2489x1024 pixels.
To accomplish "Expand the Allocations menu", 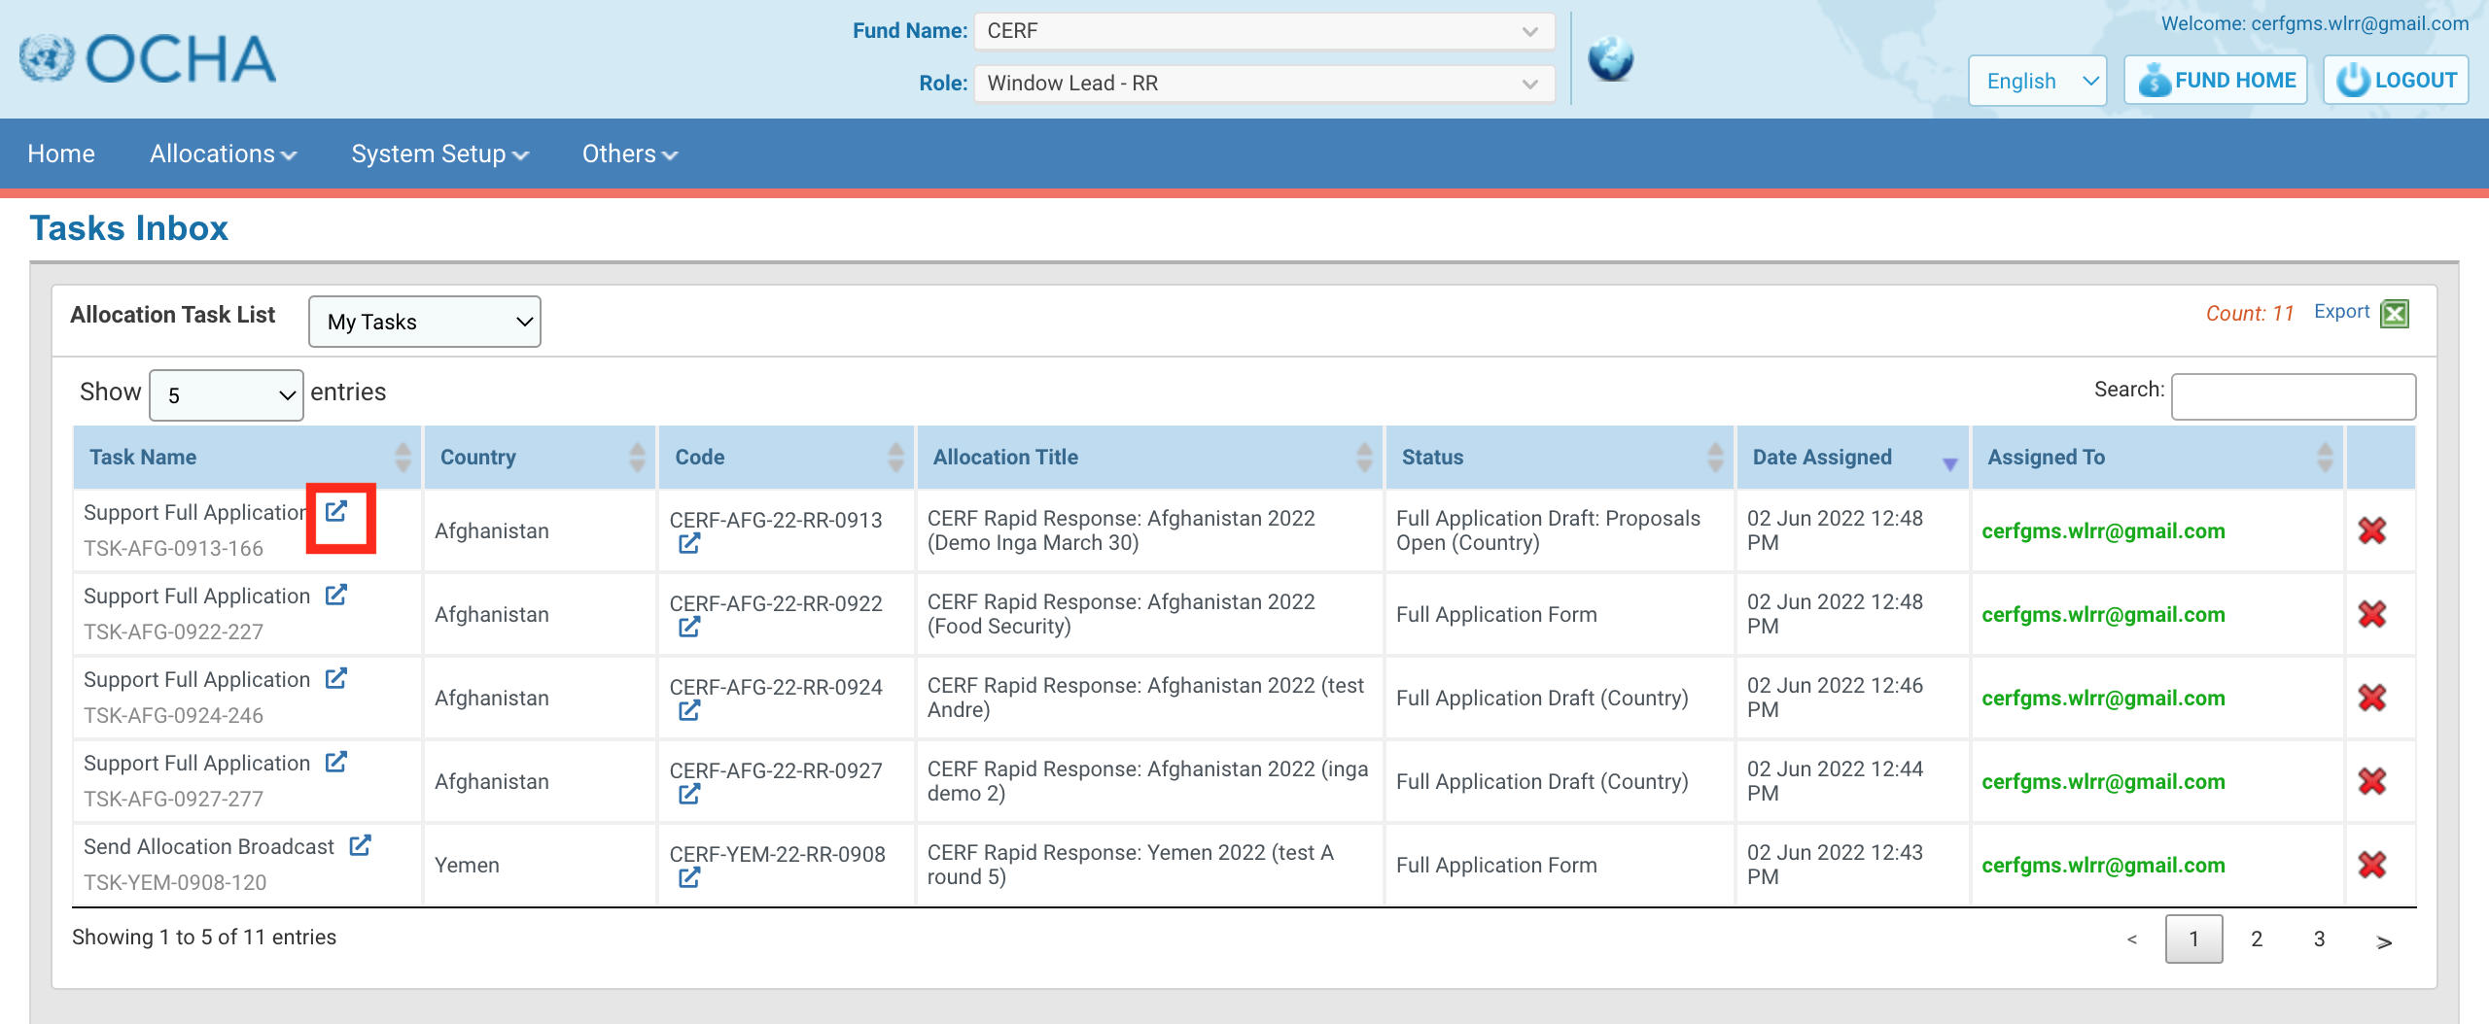I will (x=223, y=154).
